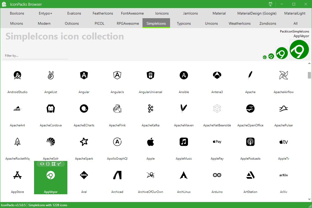Open MaterialDesign (Google) tab
The image size is (312, 208).
click(x=257, y=13)
